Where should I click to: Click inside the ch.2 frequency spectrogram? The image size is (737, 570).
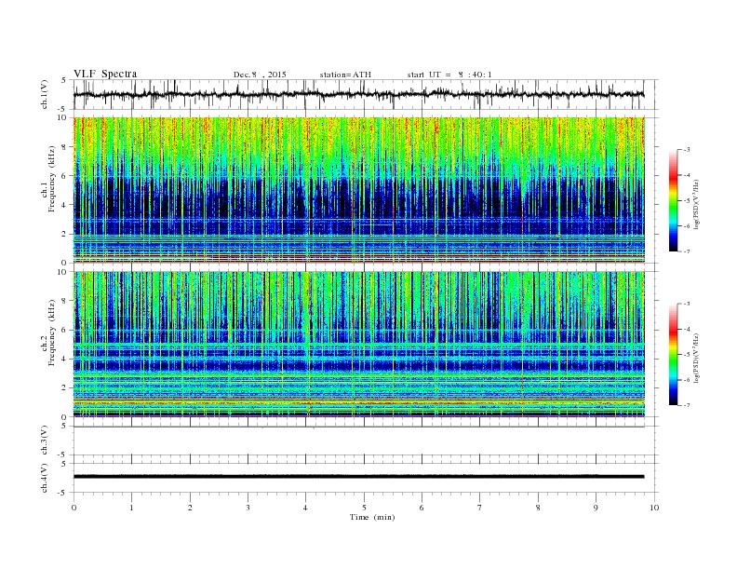pyautogui.click(x=358, y=345)
